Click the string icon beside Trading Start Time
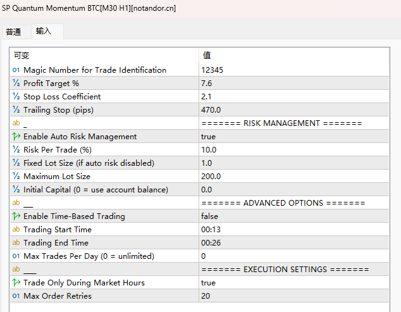The image size is (401, 312). tap(16, 229)
